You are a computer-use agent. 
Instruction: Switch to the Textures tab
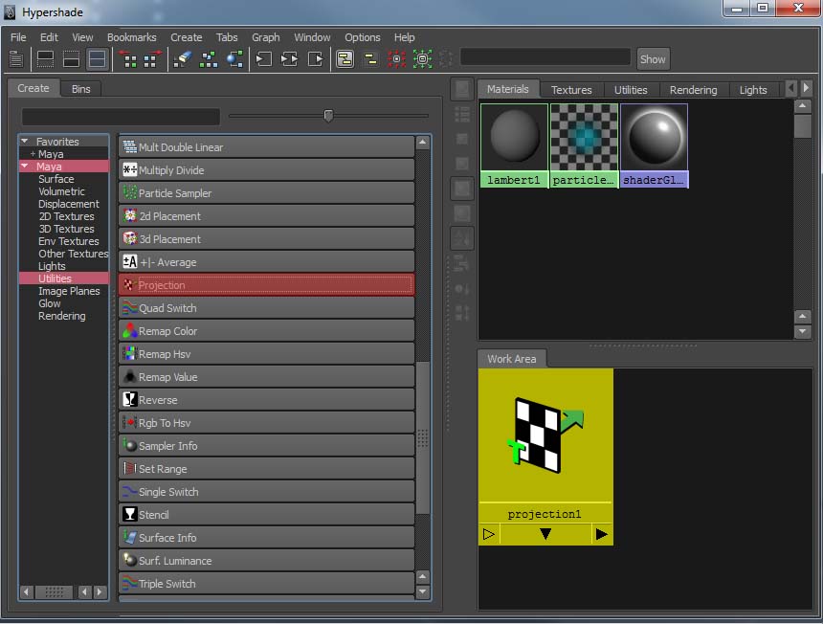571,90
